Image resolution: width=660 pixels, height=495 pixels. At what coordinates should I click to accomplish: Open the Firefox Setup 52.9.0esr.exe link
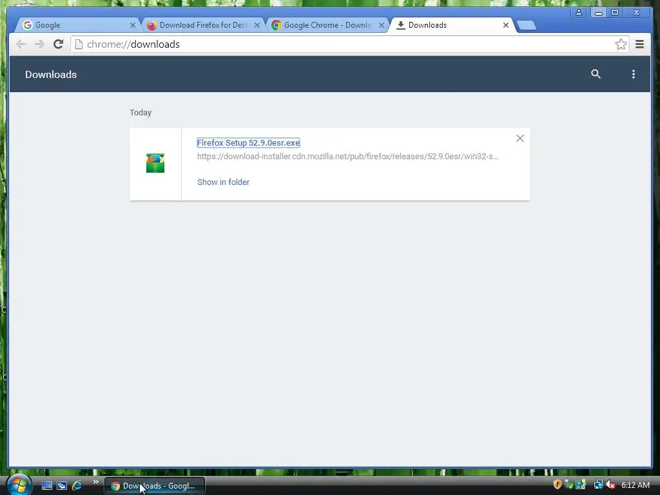click(248, 142)
